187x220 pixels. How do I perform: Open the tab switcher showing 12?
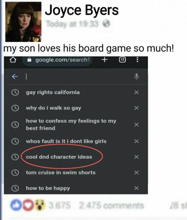click(x=122, y=60)
